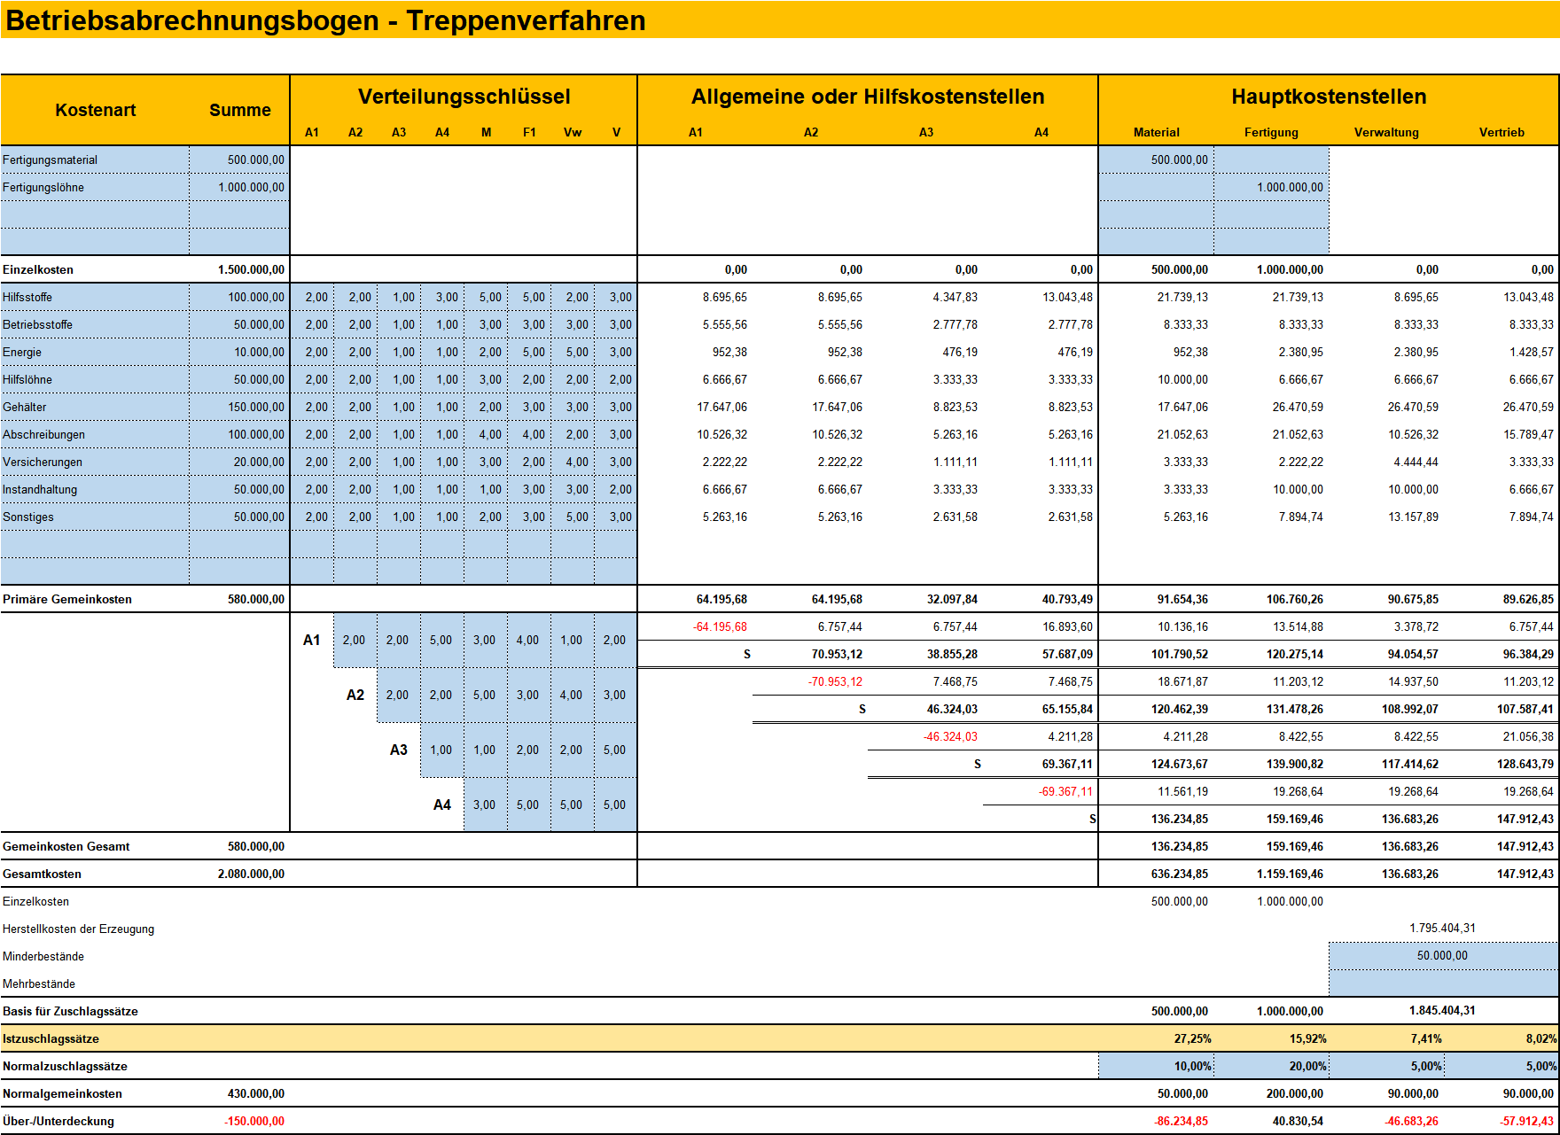Click the Energie sum cell 10.000,00
This screenshot has height=1135, width=1560.
239,352
